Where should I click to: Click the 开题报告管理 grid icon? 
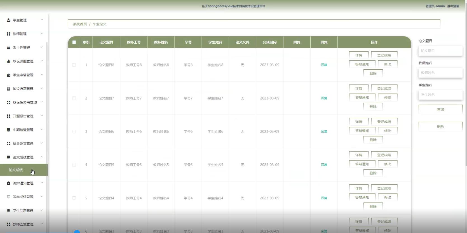point(8,116)
